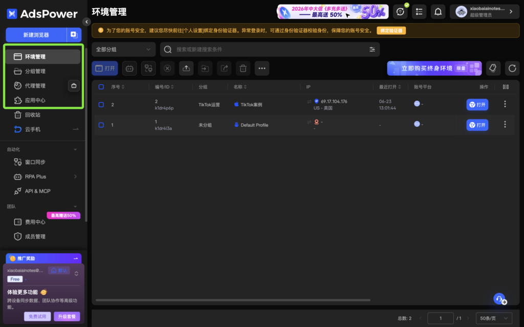Open the account menu chevron next to xiaobaiainotes
This screenshot has height=327, width=524.
coord(511,12)
